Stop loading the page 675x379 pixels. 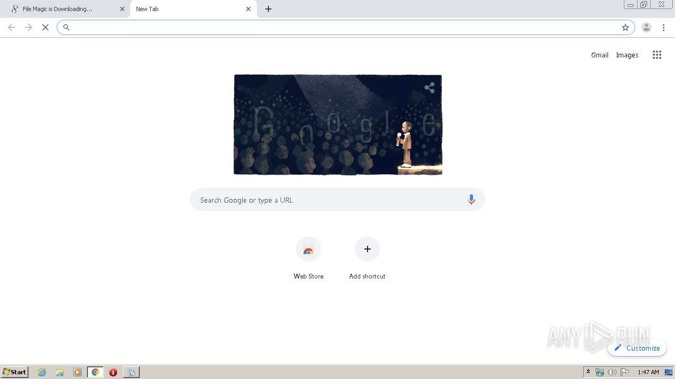click(x=45, y=27)
